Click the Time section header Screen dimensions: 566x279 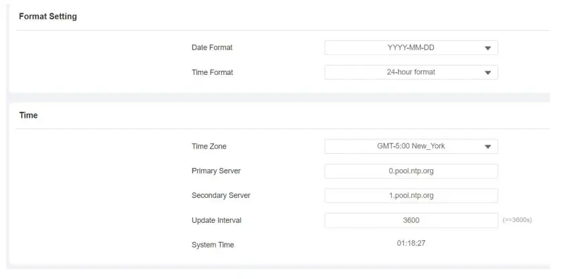pyautogui.click(x=28, y=115)
